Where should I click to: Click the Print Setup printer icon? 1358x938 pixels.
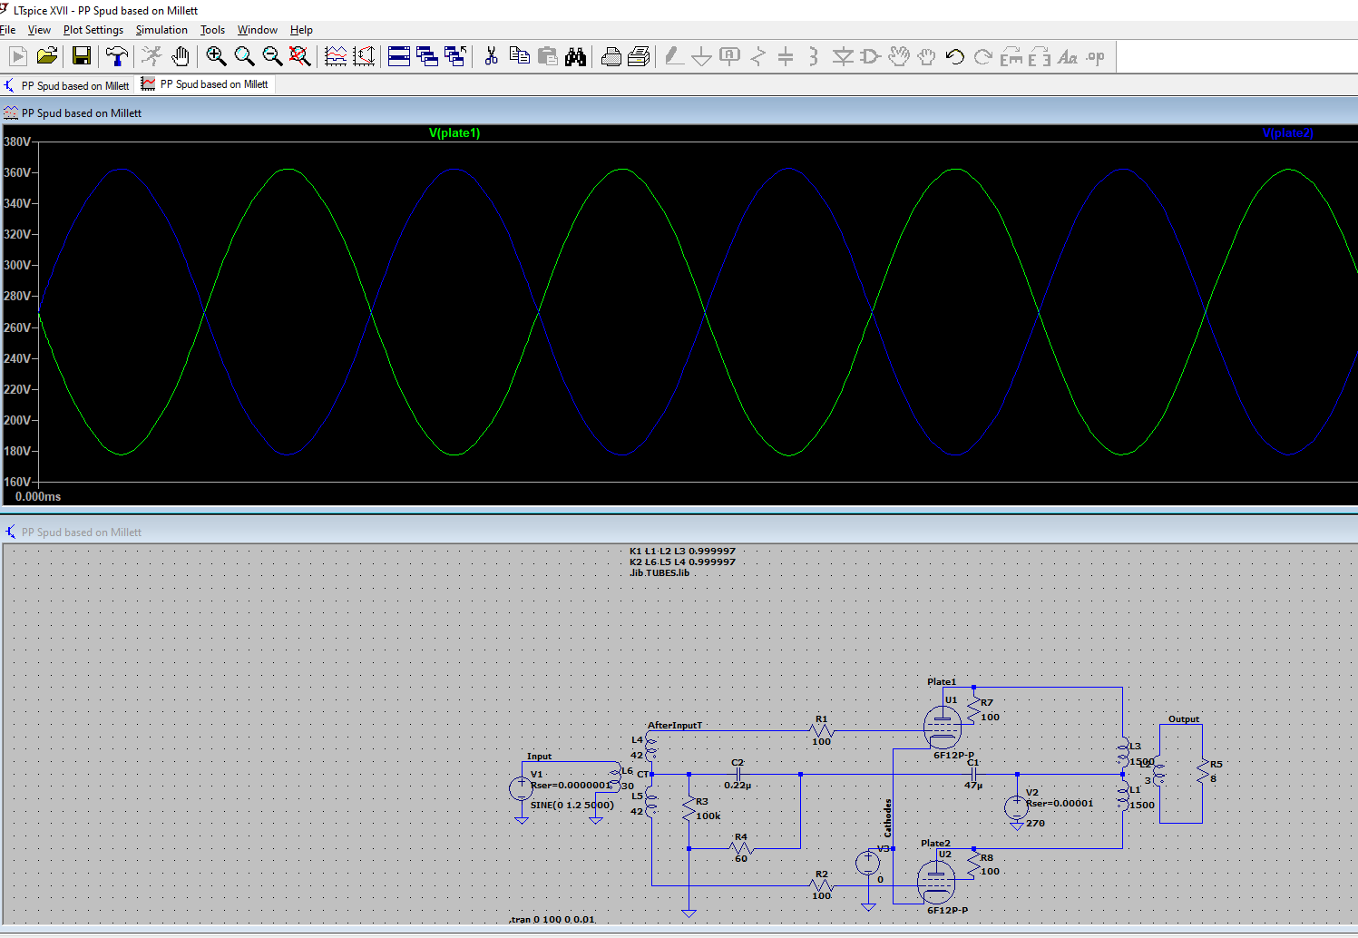tap(611, 56)
